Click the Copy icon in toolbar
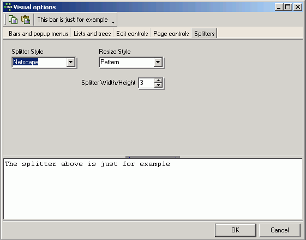The width and height of the screenshot is (306, 240). coord(13,20)
